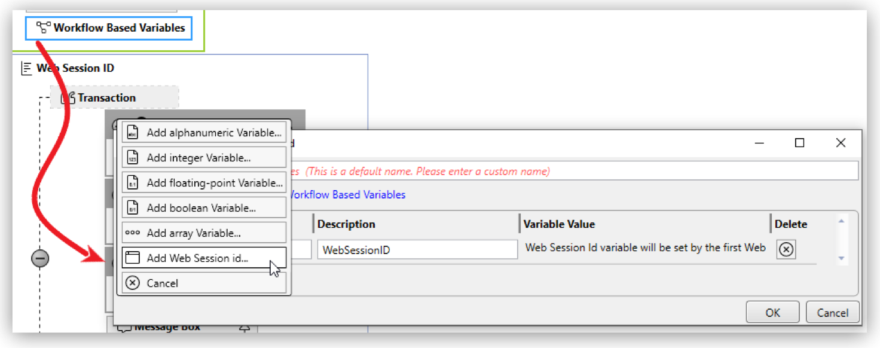Click the WebSessionID description field
The width and height of the screenshot is (880, 348).
tap(417, 250)
